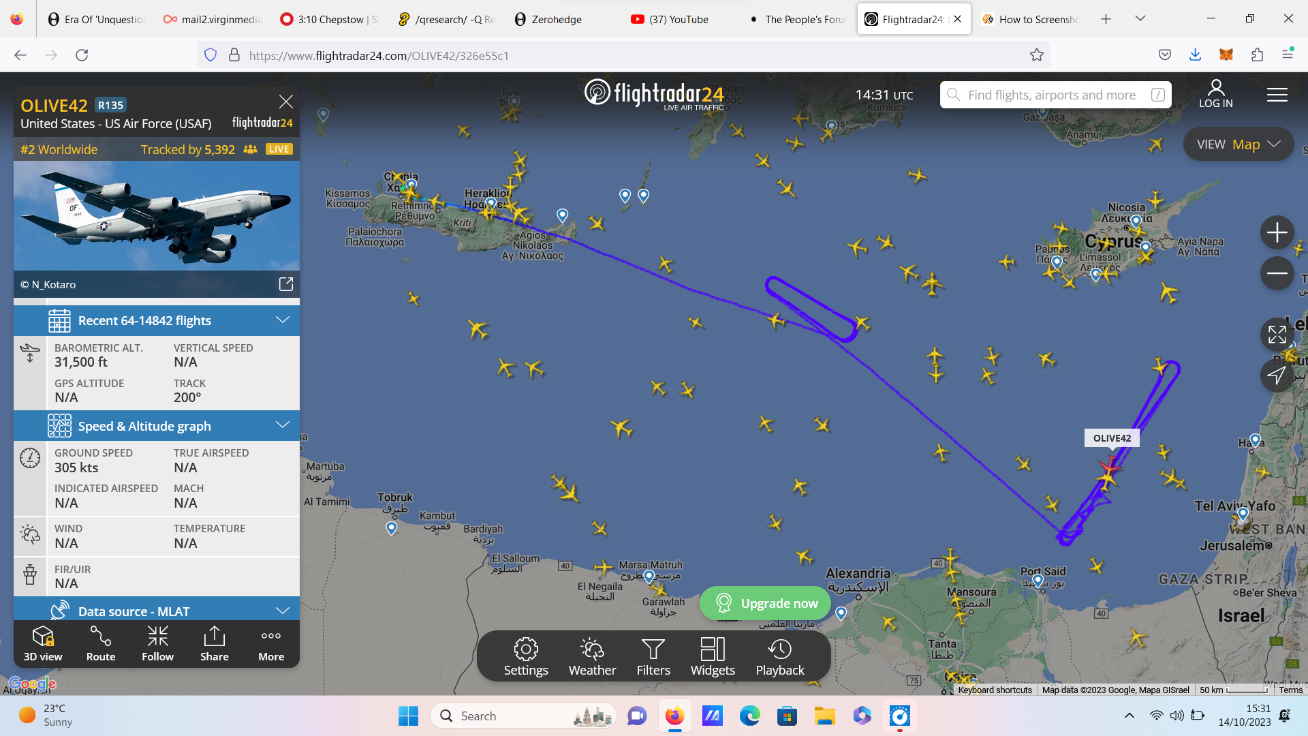Click the RC-135 aircraft photo
The height and width of the screenshot is (736, 1308).
(x=157, y=216)
